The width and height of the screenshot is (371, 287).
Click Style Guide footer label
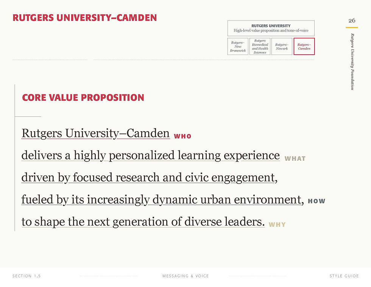(344, 276)
